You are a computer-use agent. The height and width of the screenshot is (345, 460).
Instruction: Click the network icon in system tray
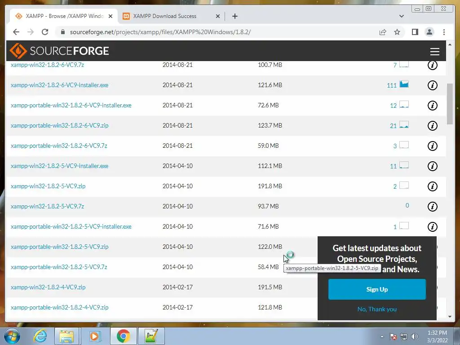404,336
